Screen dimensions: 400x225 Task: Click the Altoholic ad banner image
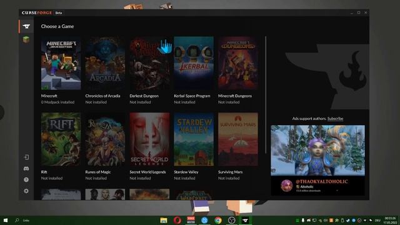pyautogui.click(x=317, y=150)
